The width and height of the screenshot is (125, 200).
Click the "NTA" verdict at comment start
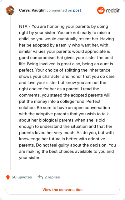23,26
